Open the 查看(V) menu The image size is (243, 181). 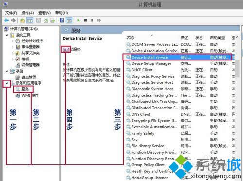pos(44,13)
